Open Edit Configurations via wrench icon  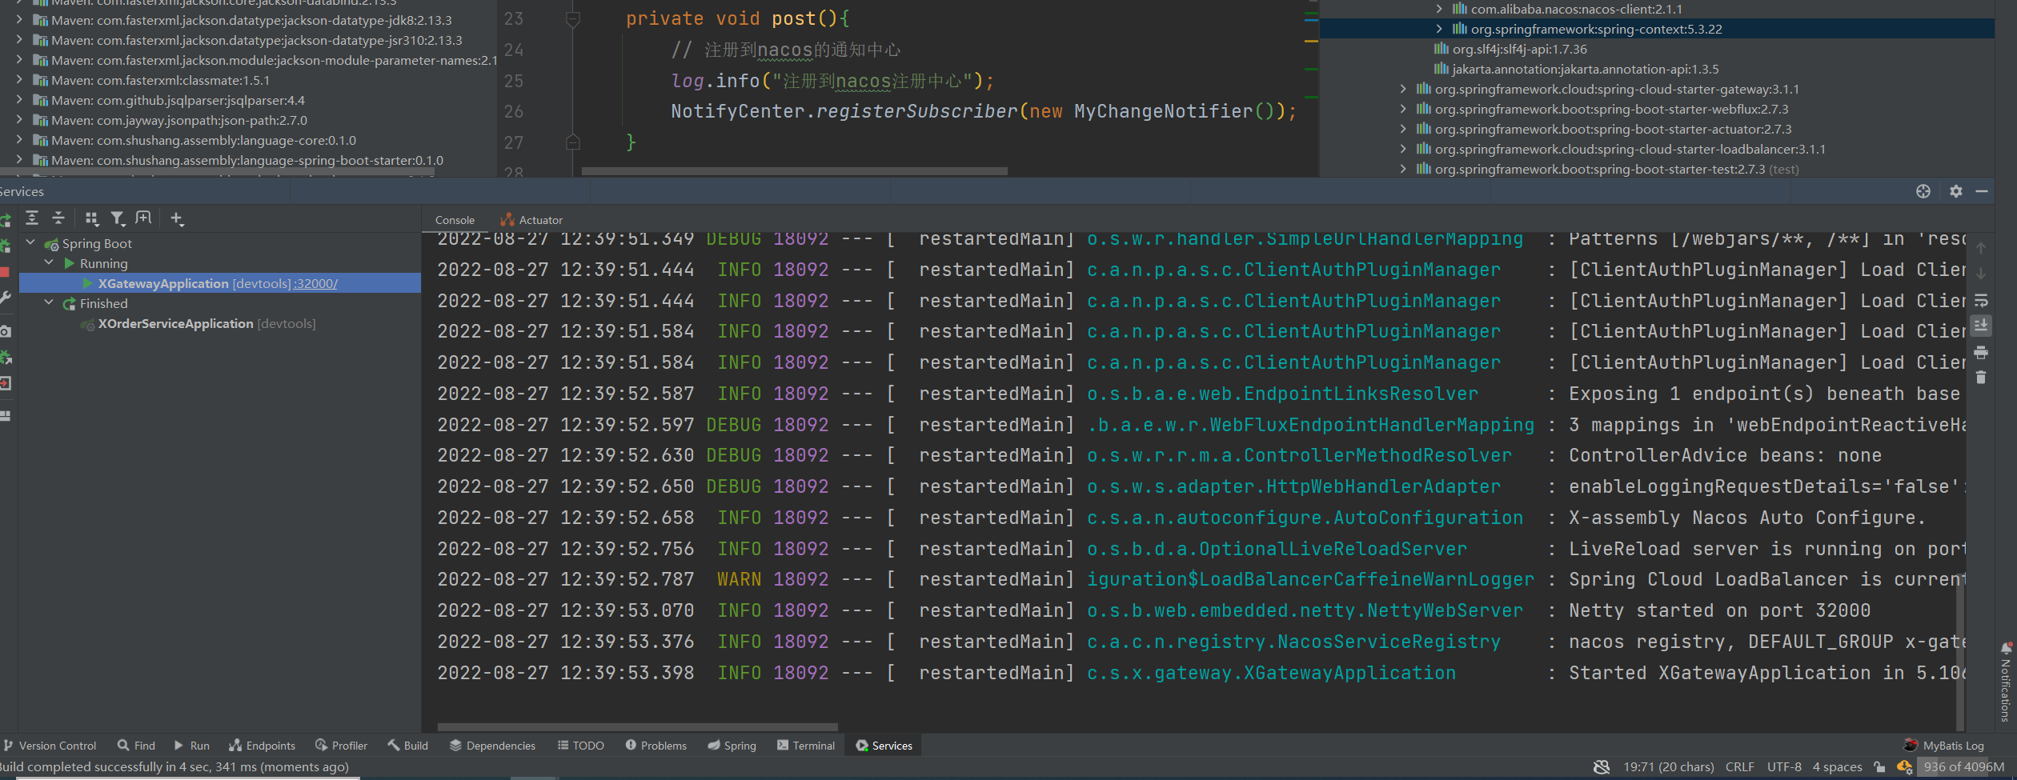pyautogui.click(x=6, y=295)
